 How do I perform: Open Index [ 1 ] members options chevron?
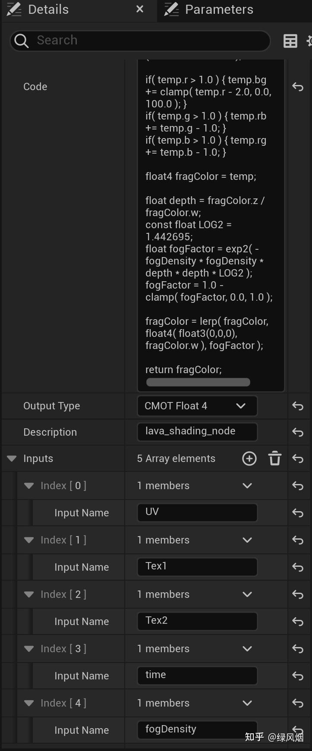coord(247,540)
